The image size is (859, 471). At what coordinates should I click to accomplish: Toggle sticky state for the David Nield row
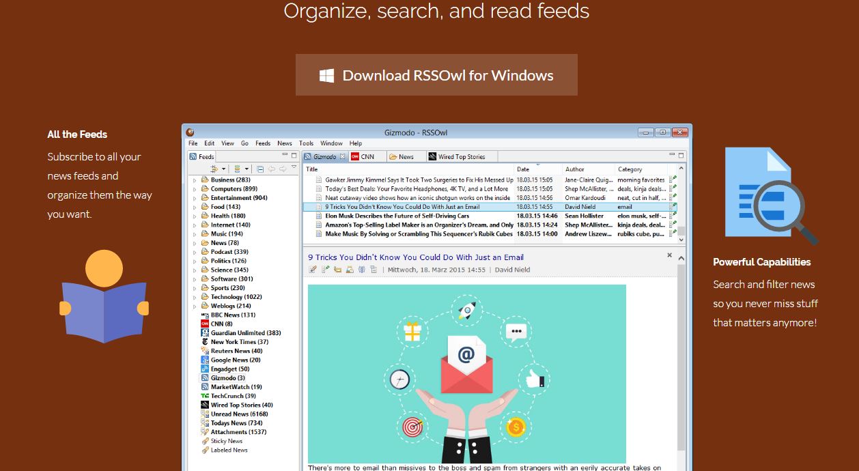[x=673, y=206]
